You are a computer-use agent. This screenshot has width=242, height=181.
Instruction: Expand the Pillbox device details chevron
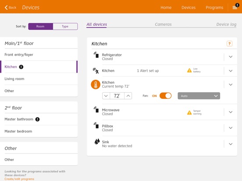[x=231, y=128]
